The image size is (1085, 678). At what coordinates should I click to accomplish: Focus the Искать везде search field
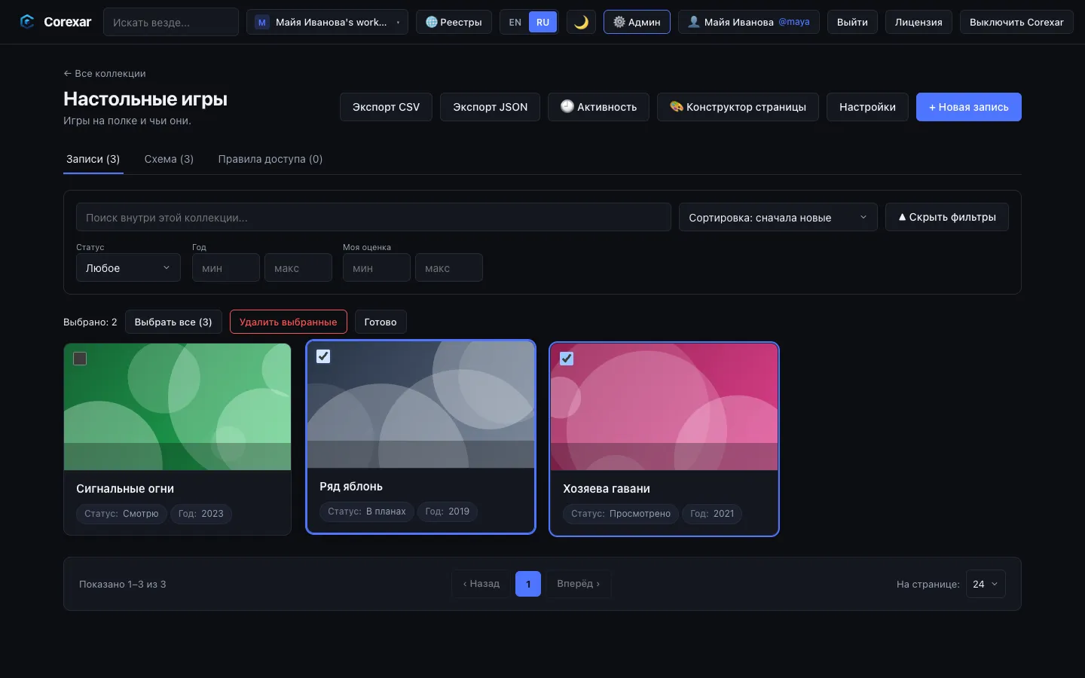pyautogui.click(x=171, y=22)
